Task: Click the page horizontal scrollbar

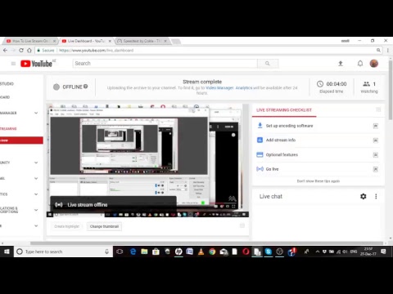Action: (206, 243)
